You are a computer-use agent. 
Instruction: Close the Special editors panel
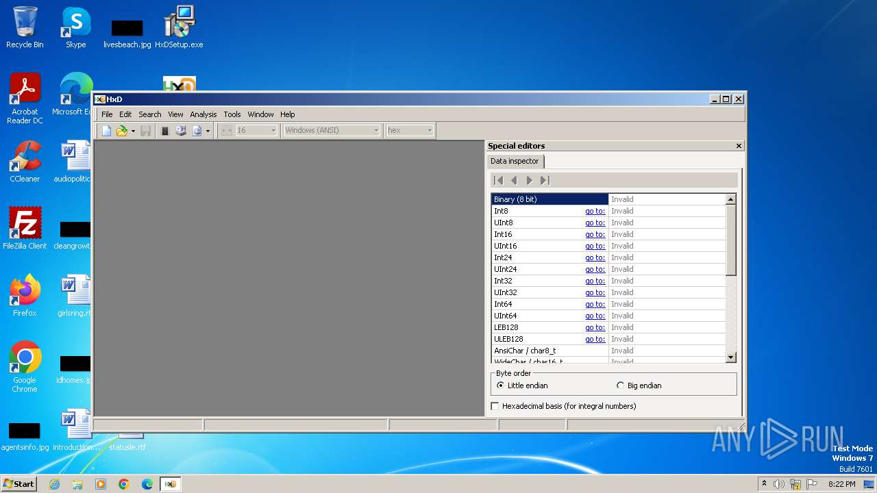739,146
